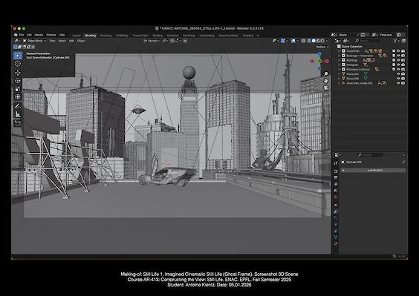The image size is (419, 296).
Task: Select the Scale tool
Action: 18,89
